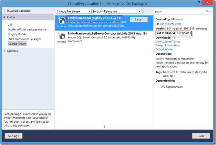Open the EntityFramework Id link
This screenshot has width=216, height=145.
(x=170, y=24)
